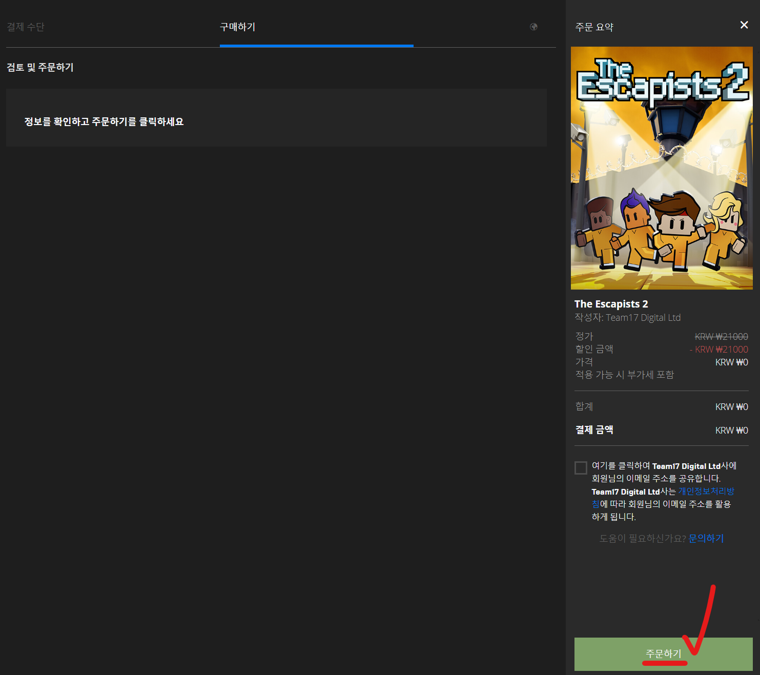This screenshot has height=675, width=760.
Task: Click the 합계 subtotal label
Action: click(x=584, y=406)
